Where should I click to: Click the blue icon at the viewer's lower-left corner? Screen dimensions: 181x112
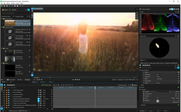(32, 75)
